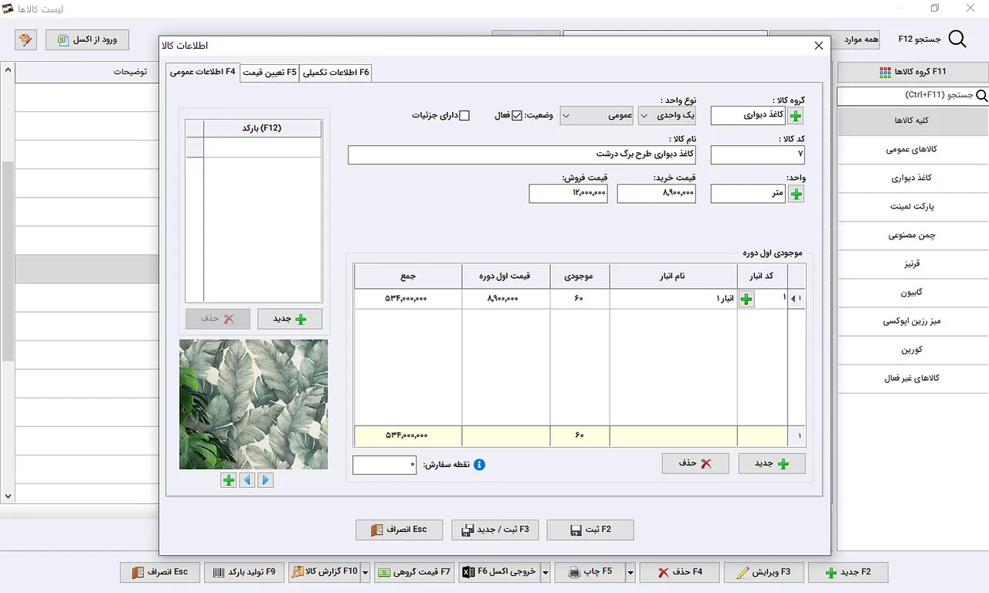Viewport: 989px width, 593px height.
Task: Click Esc انصراف button in dialog
Action: pos(399,530)
